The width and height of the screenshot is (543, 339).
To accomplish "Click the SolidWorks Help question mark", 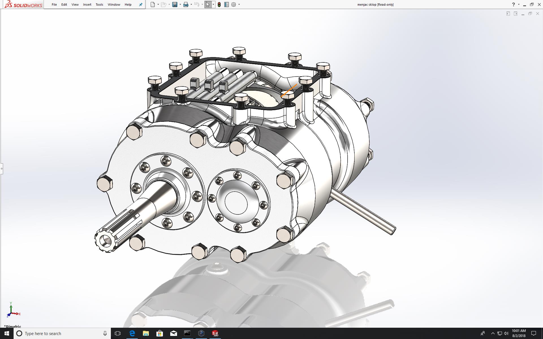I will tap(513, 5).
